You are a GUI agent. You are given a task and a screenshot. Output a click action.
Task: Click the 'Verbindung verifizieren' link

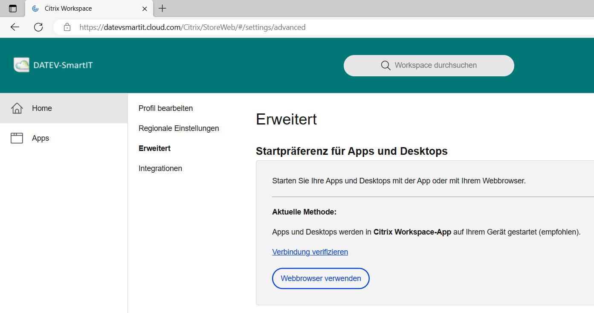point(310,252)
